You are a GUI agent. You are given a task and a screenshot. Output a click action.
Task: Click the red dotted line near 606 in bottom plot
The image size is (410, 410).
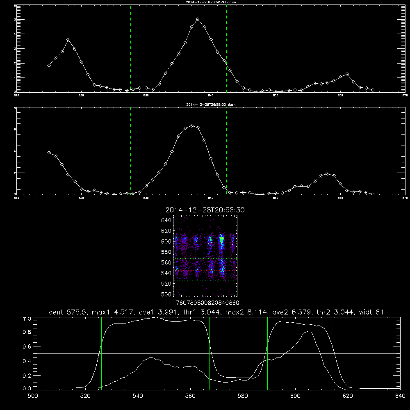[311, 353]
